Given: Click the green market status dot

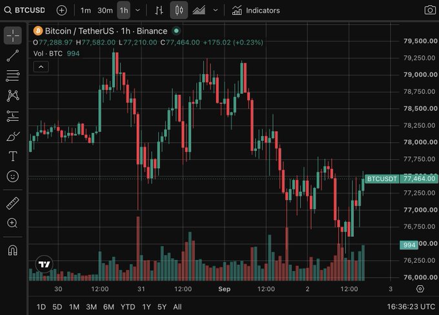Looking at the screenshot, I should point(176,30).
